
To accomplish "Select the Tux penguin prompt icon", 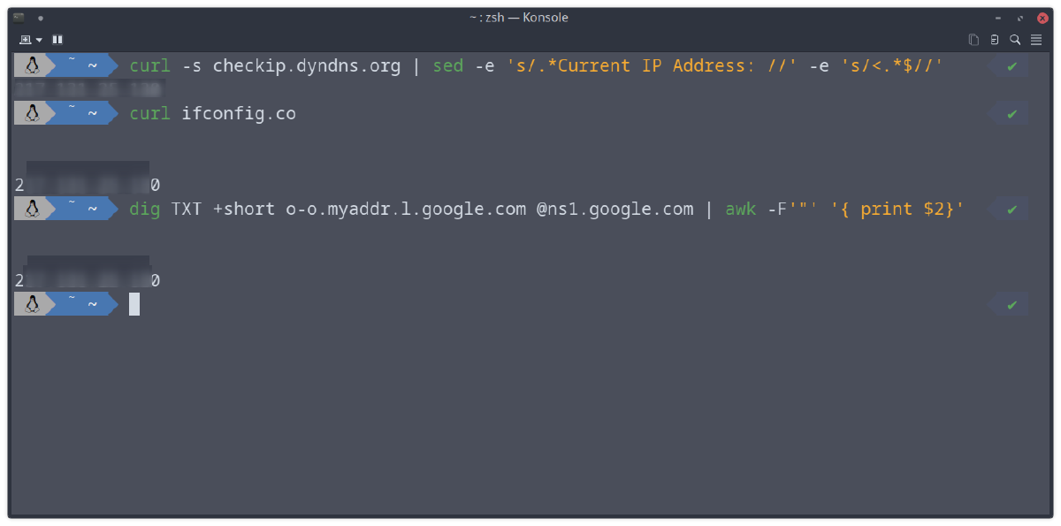I will coord(32,65).
